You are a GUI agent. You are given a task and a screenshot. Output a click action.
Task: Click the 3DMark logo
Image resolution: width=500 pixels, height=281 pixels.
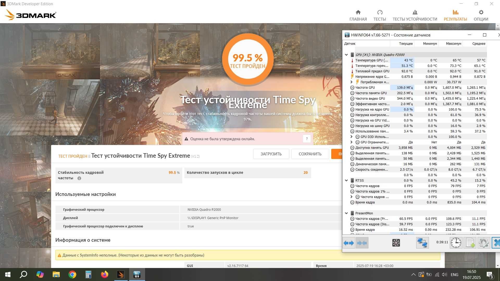click(30, 15)
